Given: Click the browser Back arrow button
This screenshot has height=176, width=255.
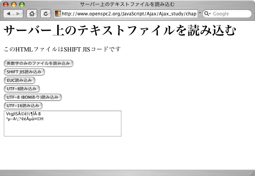Looking at the screenshot, I should 9,14.
